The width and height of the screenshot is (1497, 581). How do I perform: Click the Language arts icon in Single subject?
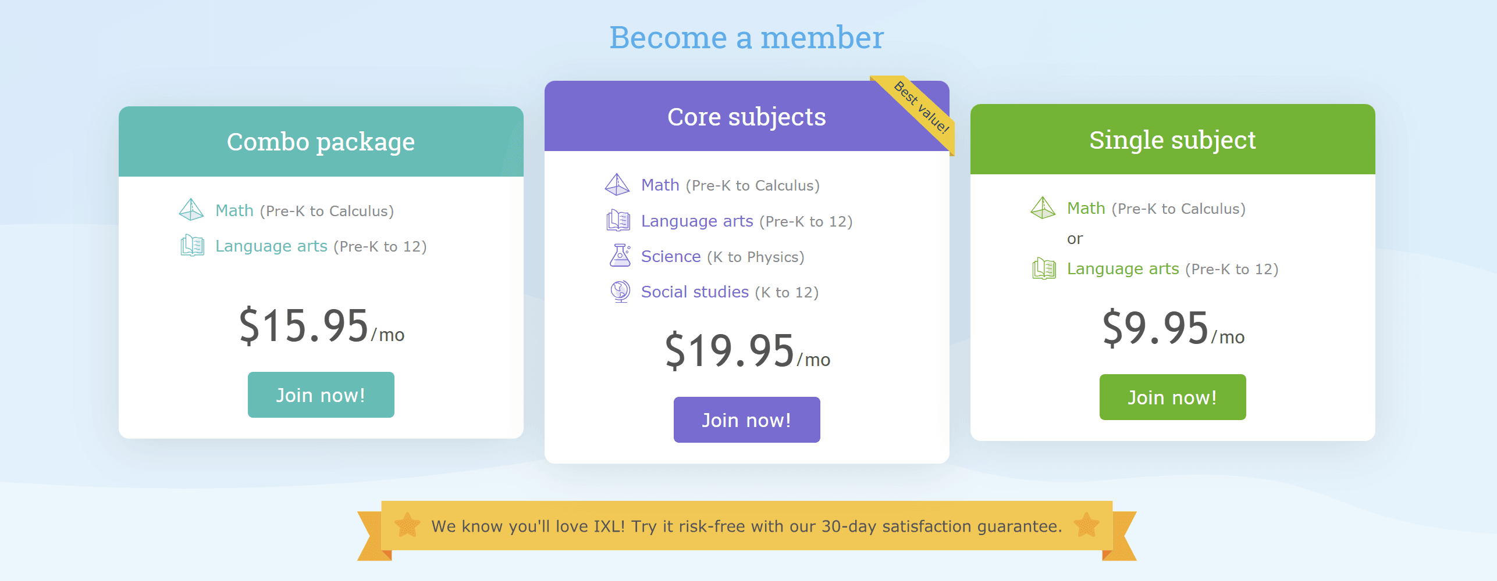[1043, 268]
